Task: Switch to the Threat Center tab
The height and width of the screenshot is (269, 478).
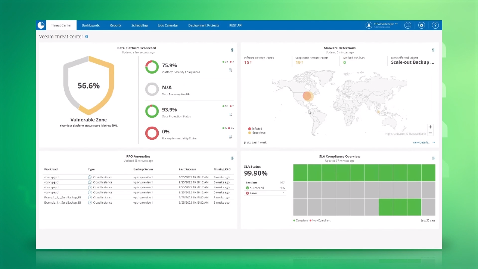Action: [61, 25]
